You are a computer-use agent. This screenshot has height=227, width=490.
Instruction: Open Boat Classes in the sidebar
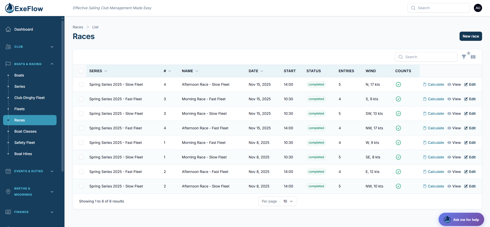point(25,131)
